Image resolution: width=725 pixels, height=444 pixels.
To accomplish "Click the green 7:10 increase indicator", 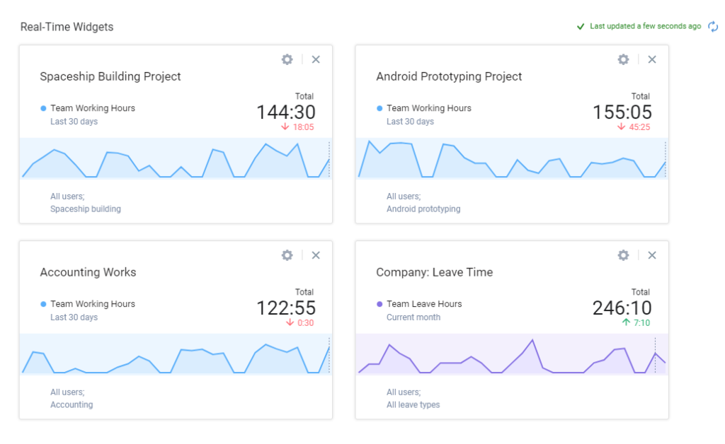I will tap(636, 322).
